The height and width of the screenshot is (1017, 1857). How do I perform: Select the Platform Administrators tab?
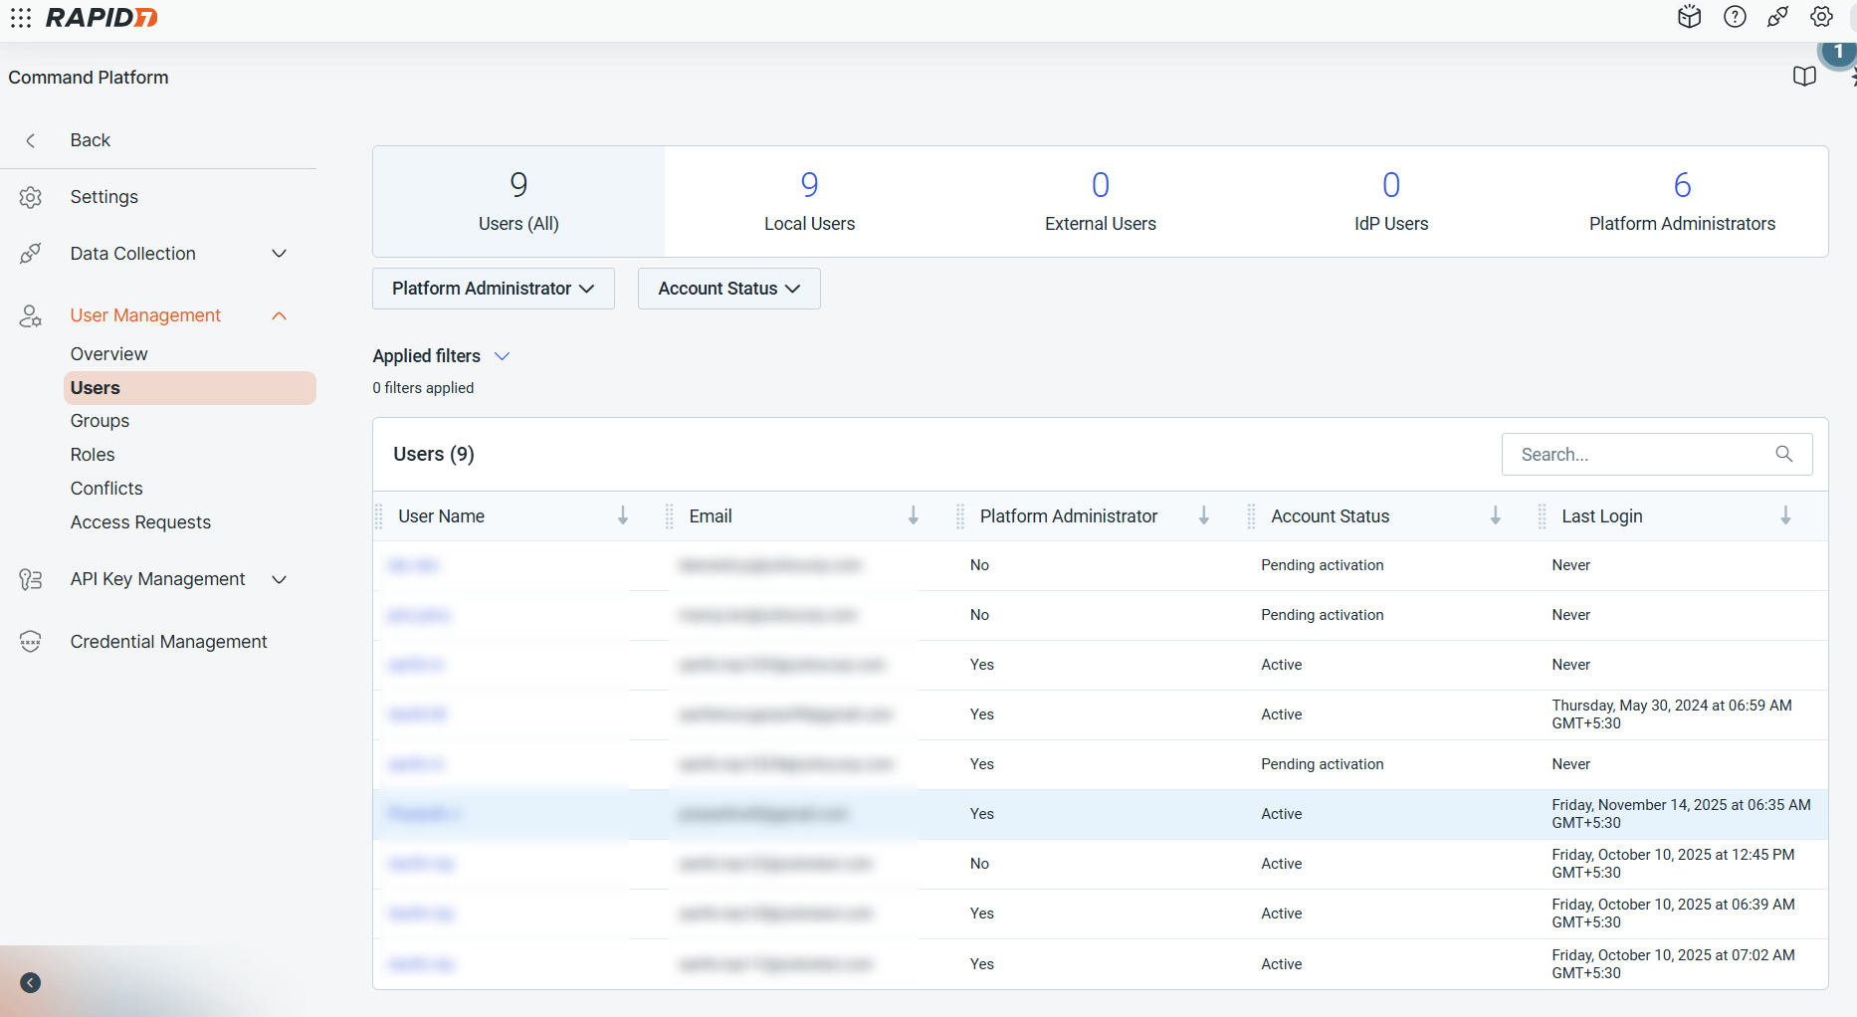pyautogui.click(x=1682, y=202)
